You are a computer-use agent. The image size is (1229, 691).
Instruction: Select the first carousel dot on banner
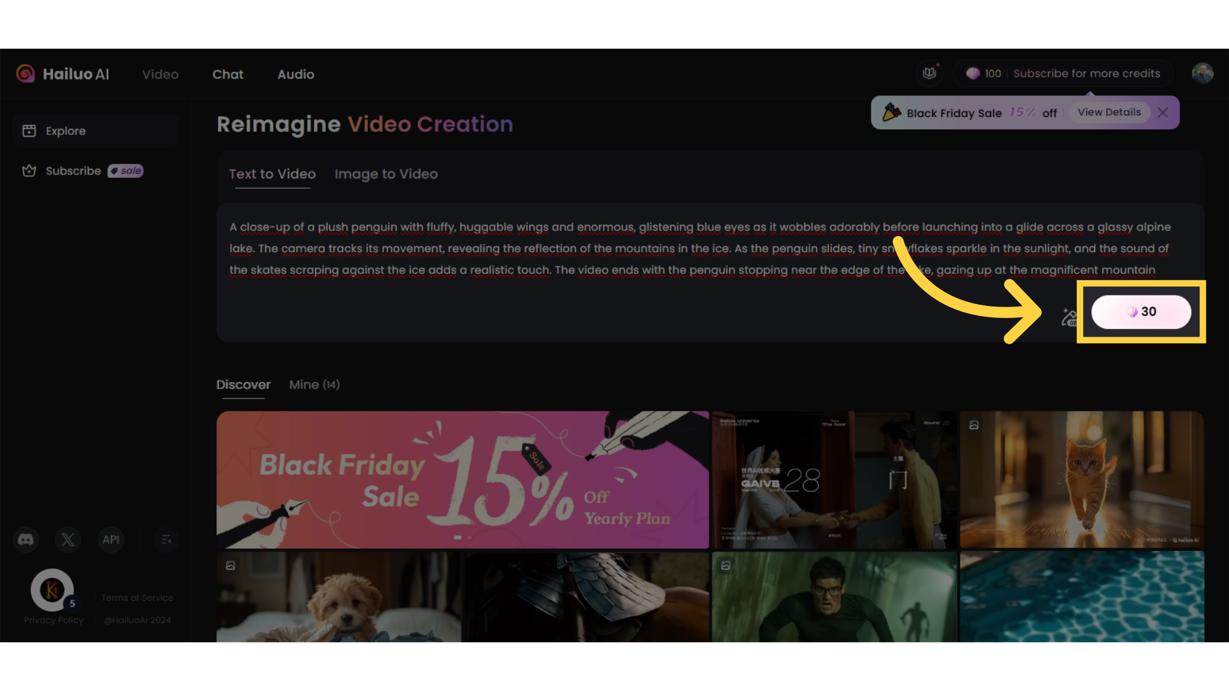[x=458, y=537]
